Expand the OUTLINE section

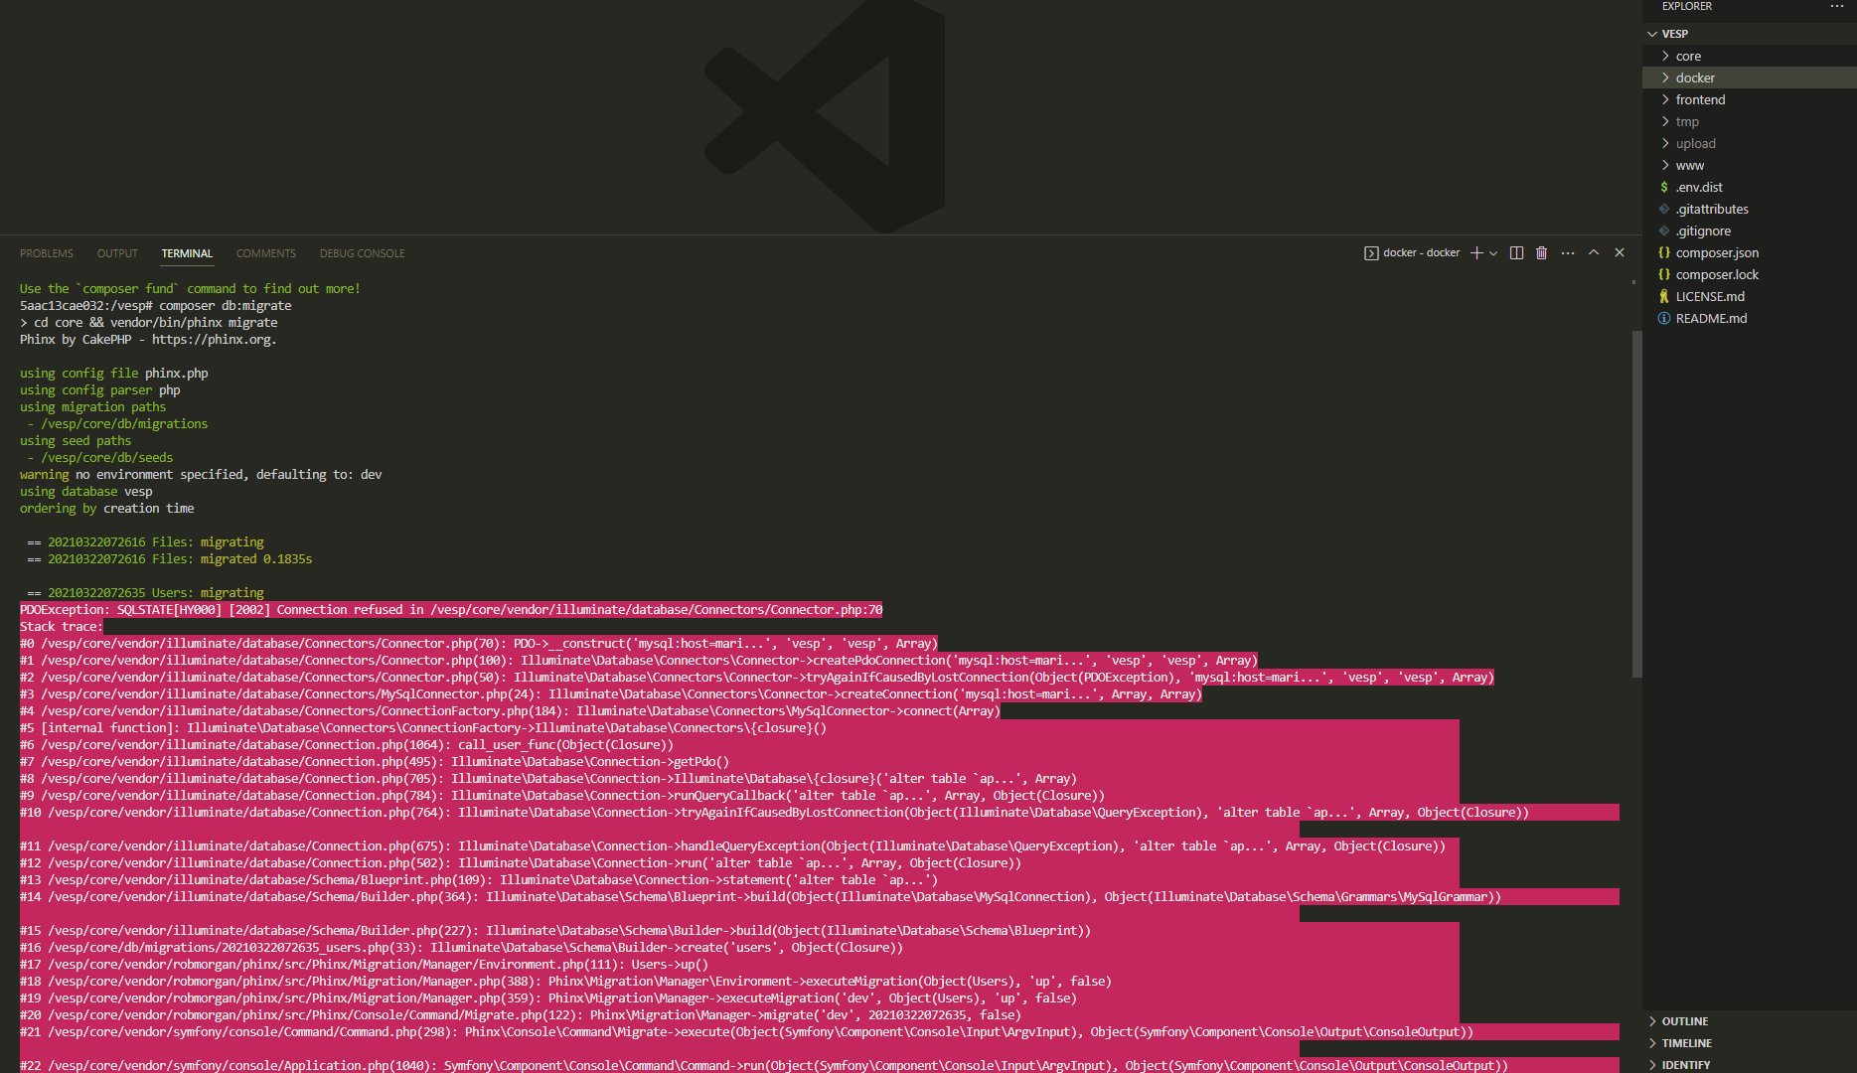click(x=1684, y=1021)
